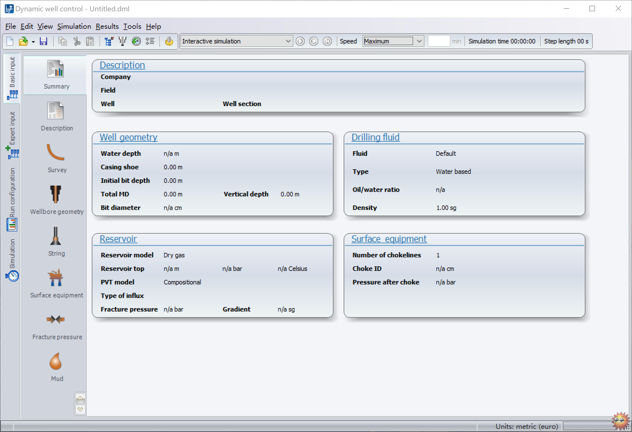The width and height of the screenshot is (632, 432).
Task: Click the 'Compositional' PVT model value
Action: tap(182, 282)
